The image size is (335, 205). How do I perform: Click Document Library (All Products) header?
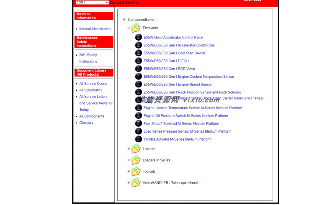pos(94,73)
